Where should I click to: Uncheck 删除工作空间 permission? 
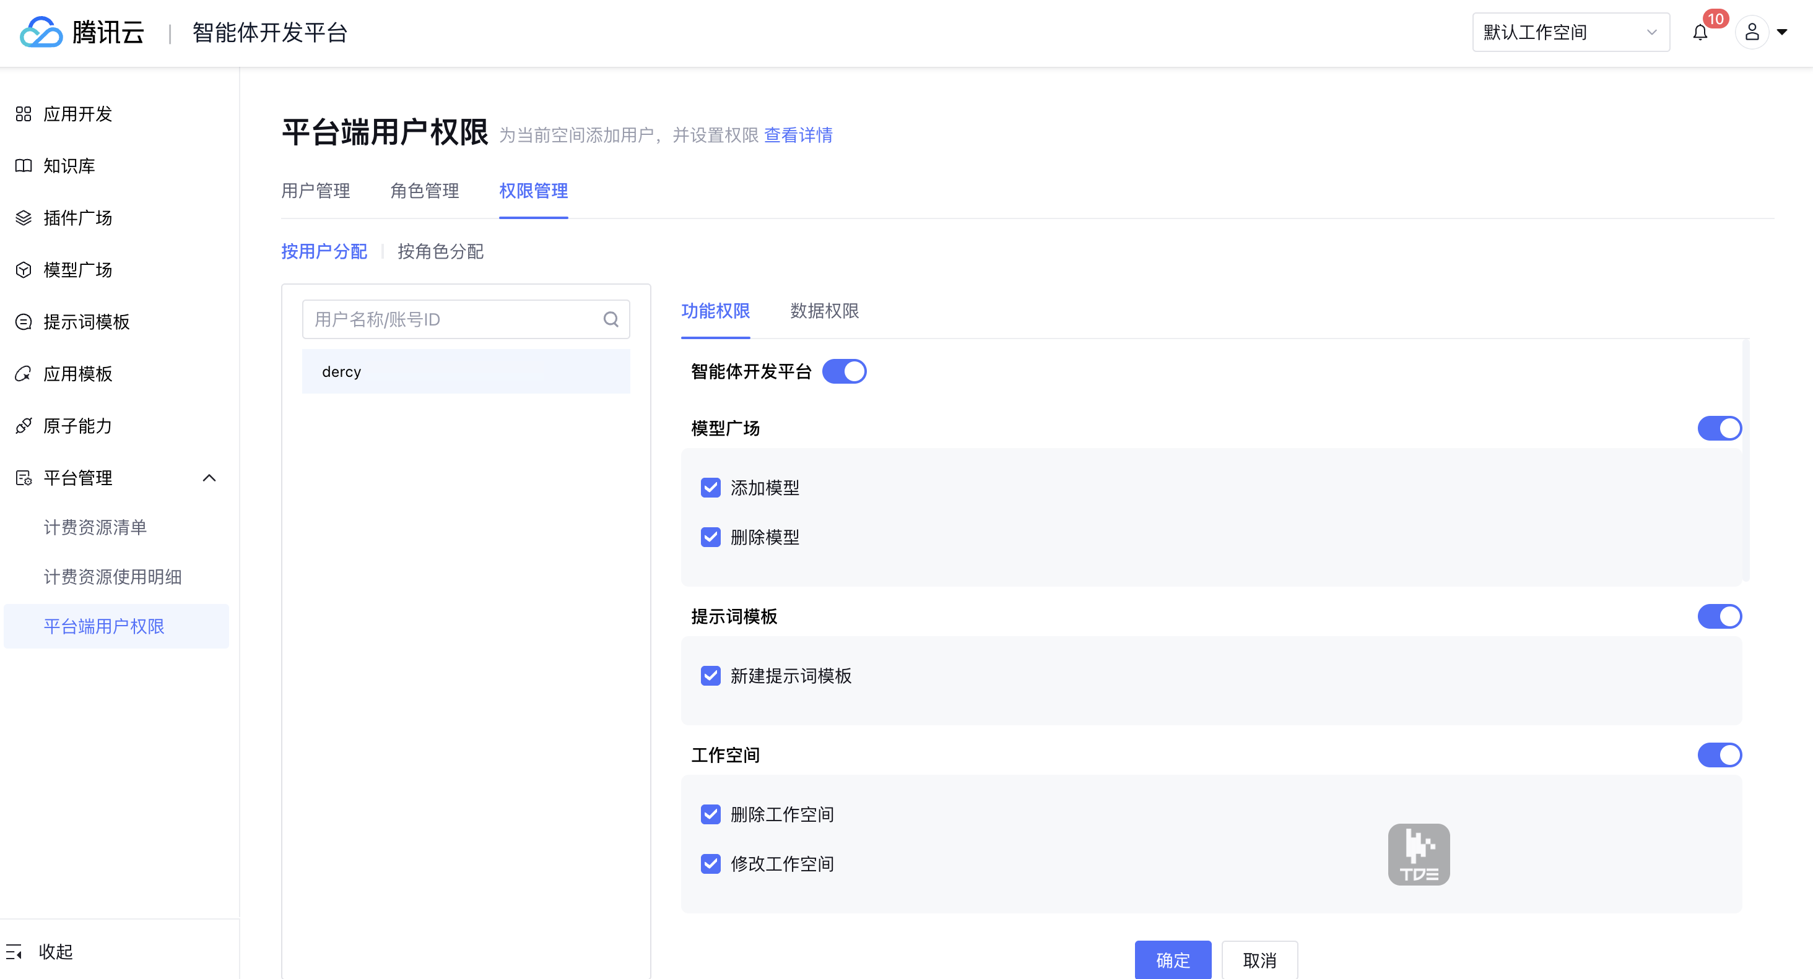(710, 814)
